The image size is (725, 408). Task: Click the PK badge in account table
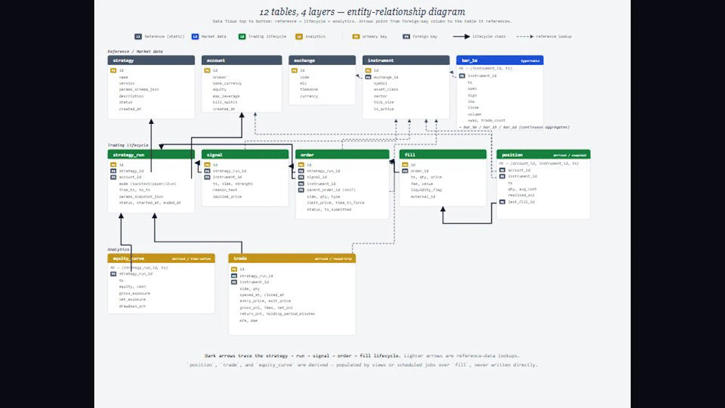click(208, 70)
